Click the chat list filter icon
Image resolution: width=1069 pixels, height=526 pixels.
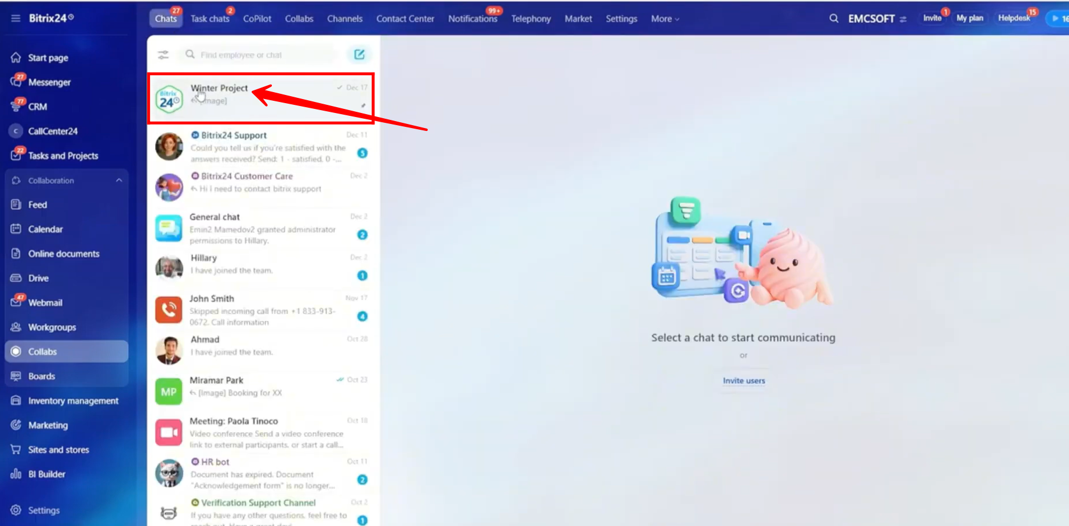tap(163, 54)
